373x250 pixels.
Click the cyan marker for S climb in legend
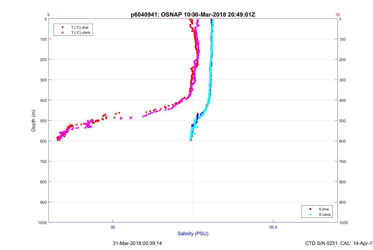pyautogui.click(x=310, y=215)
